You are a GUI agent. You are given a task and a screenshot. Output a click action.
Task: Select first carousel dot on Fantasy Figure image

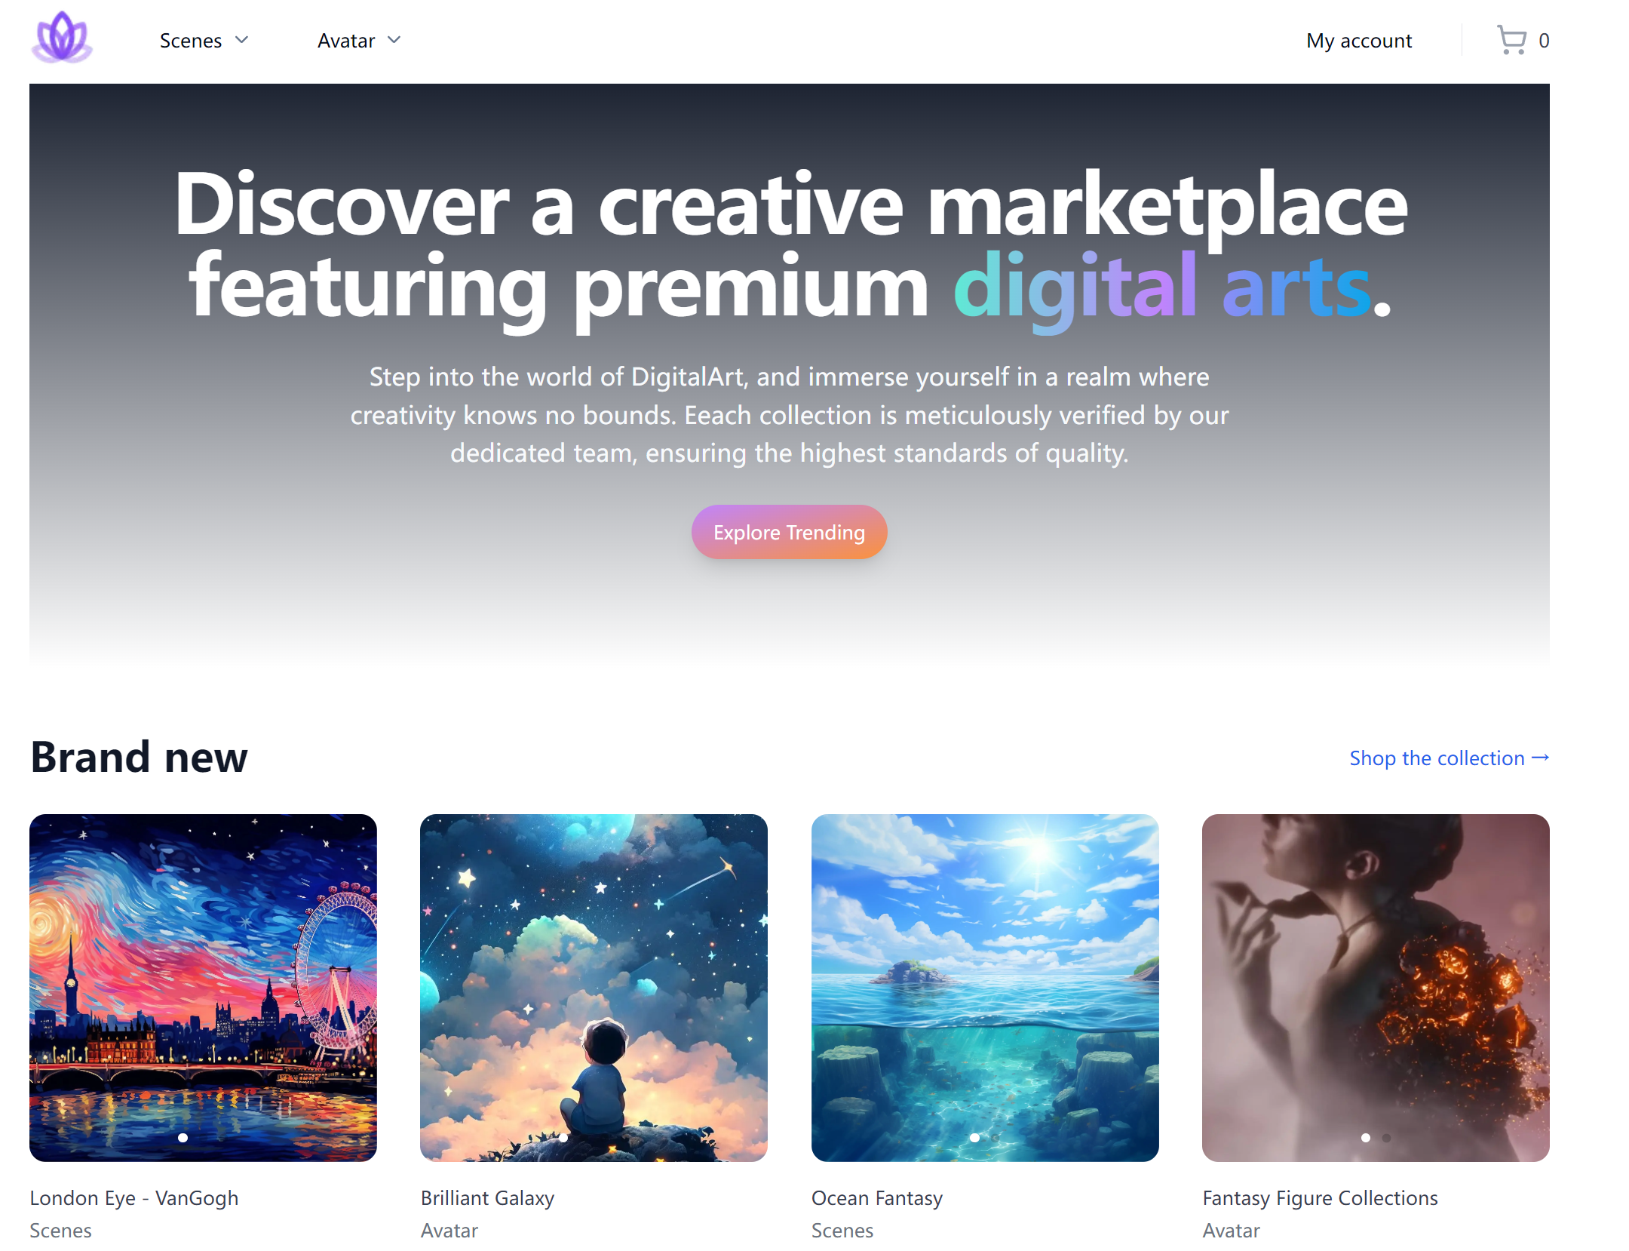1366,1138
